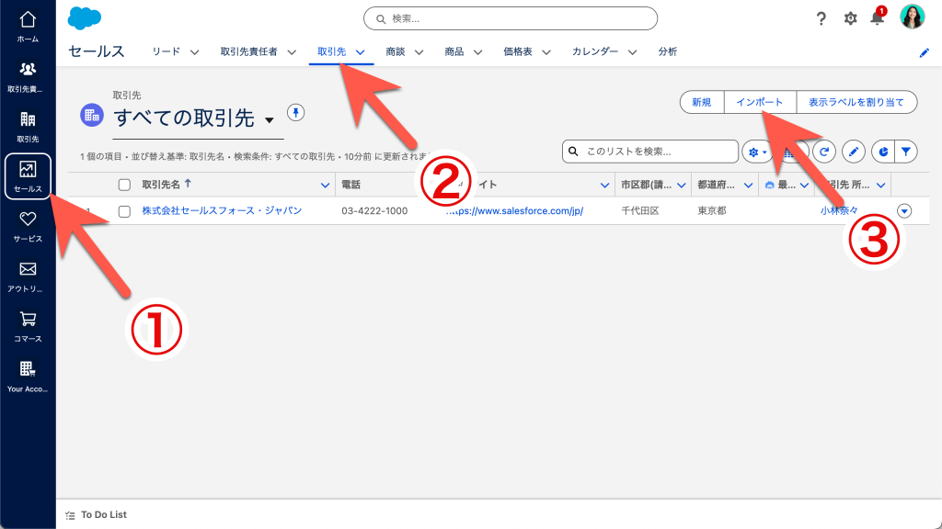
Task: Show charts panel for list
Action: pos(882,152)
